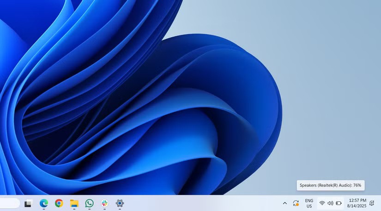Click inside the taskbar search box

[9, 203]
